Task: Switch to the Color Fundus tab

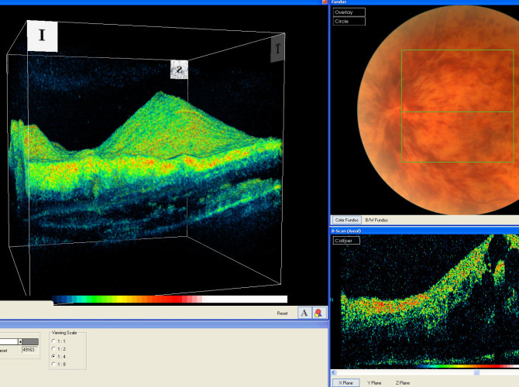Action: coord(346,220)
